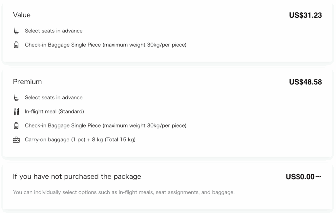Click the seat icon in the Premium package

[16, 98]
